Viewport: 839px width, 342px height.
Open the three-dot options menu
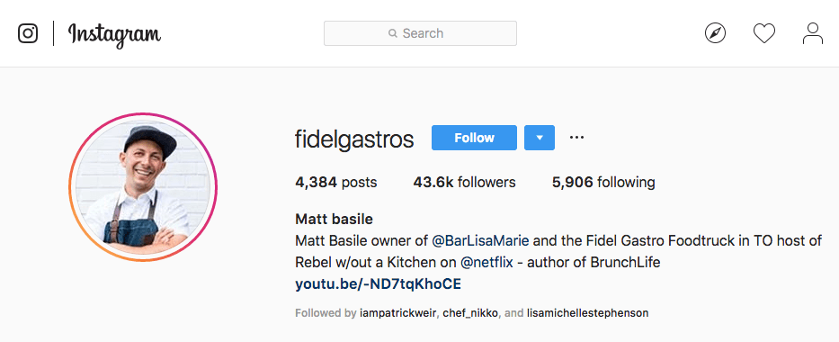pos(576,138)
